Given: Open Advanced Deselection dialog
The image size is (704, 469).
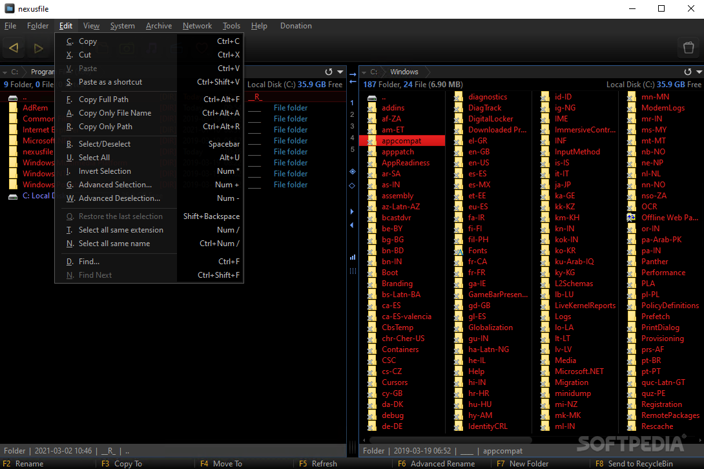Looking at the screenshot, I should [x=149, y=198].
